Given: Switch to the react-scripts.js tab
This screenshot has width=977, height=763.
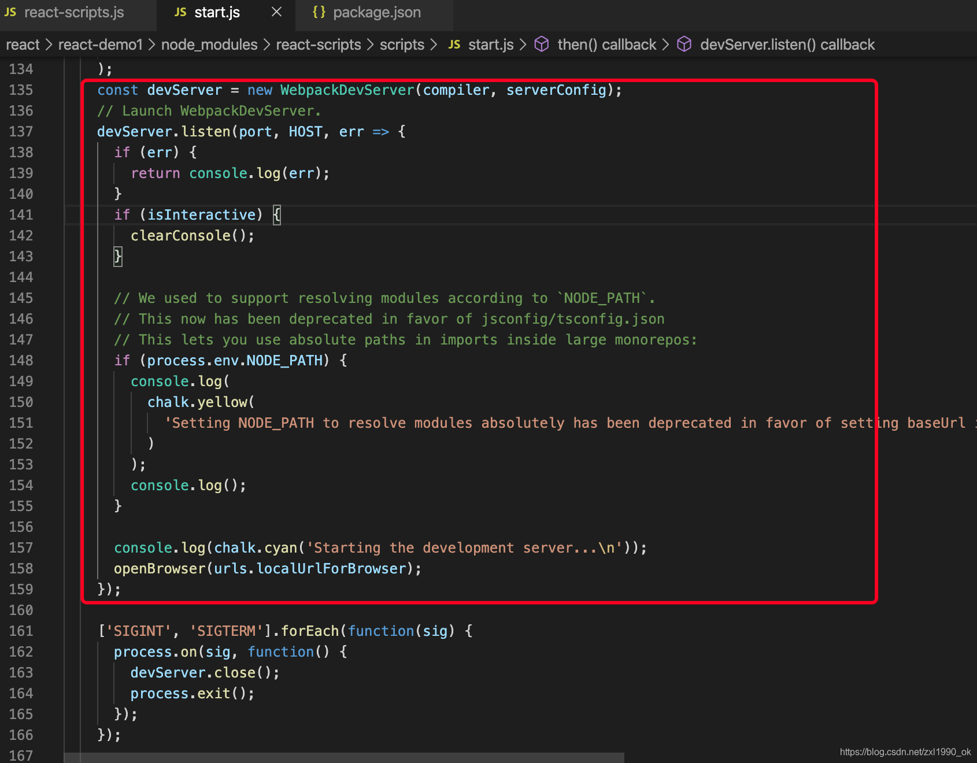Looking at the screenshot, I should coord(74,12).
